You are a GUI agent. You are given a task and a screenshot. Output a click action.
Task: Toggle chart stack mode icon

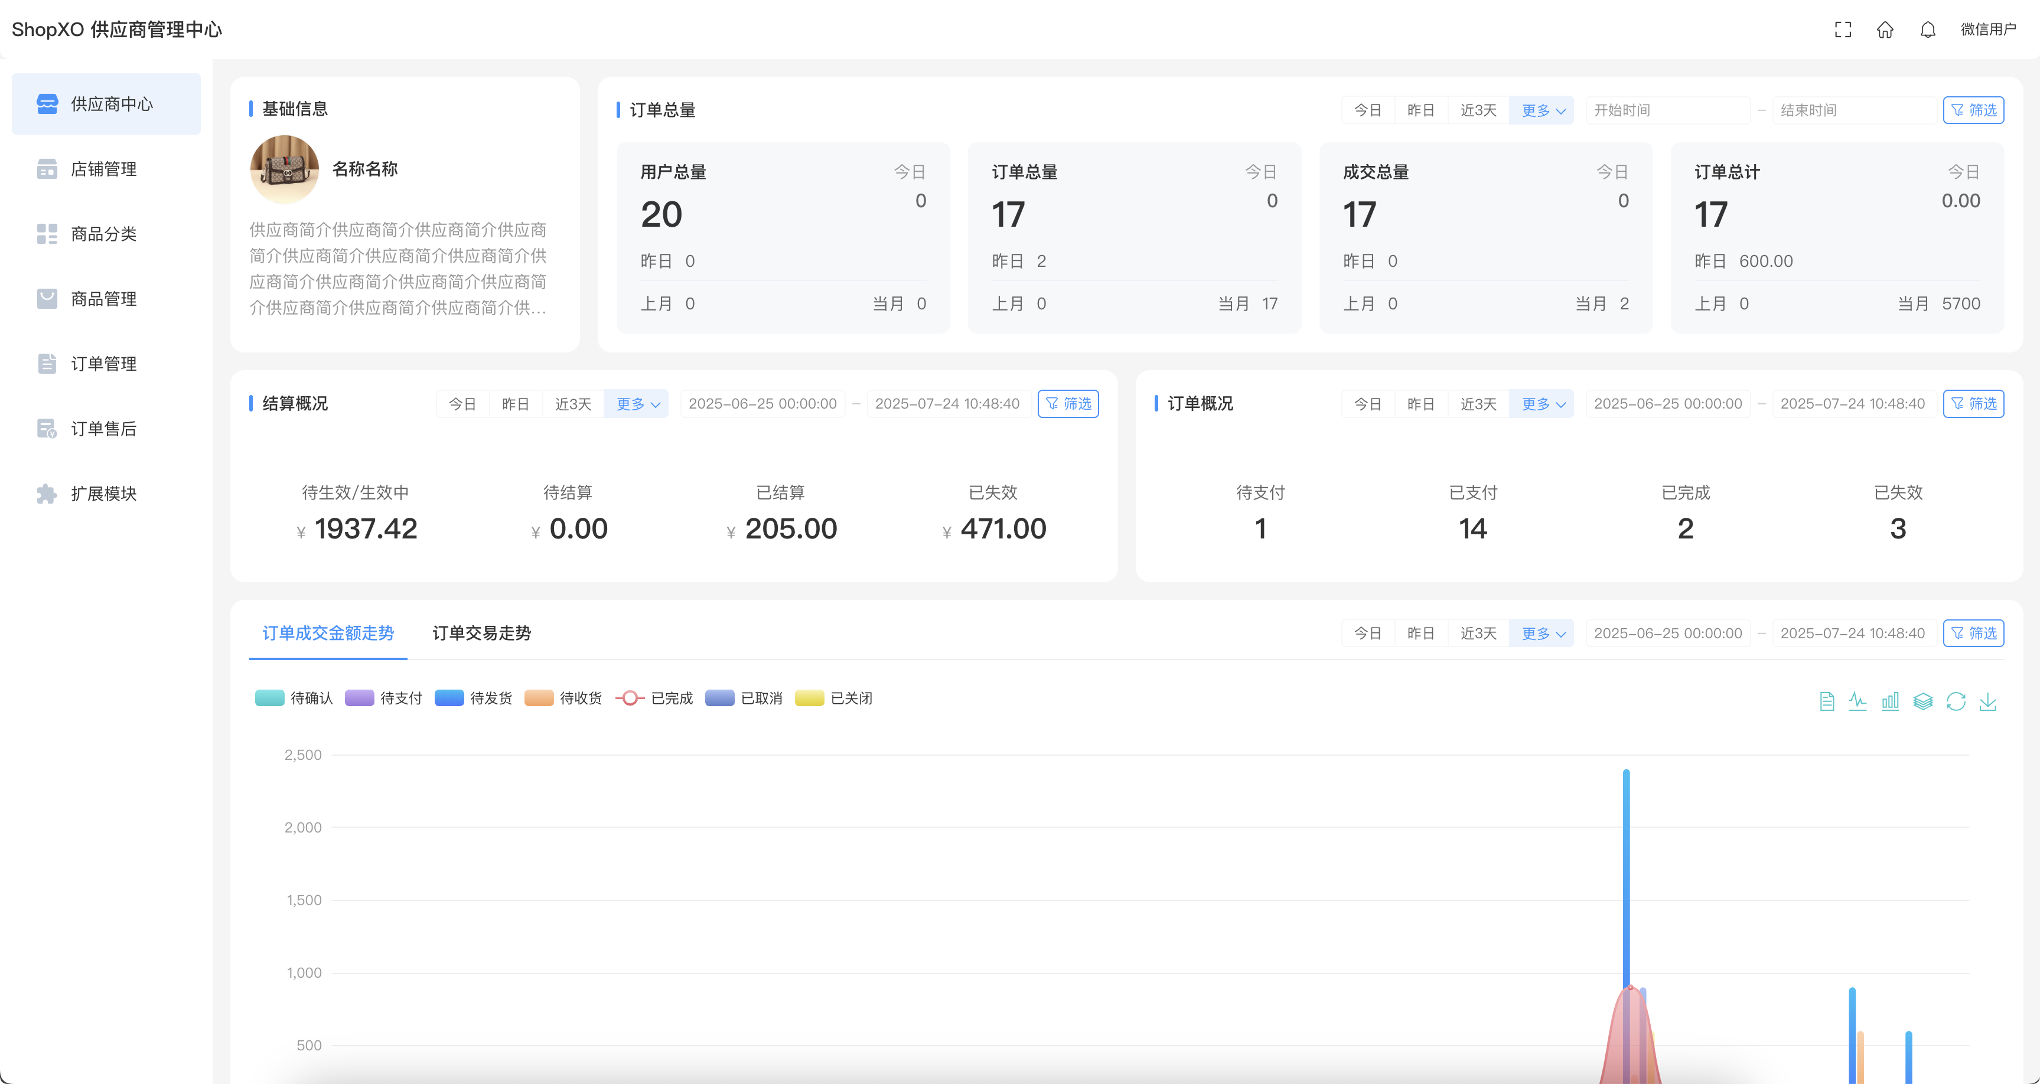pos(1923,701)
